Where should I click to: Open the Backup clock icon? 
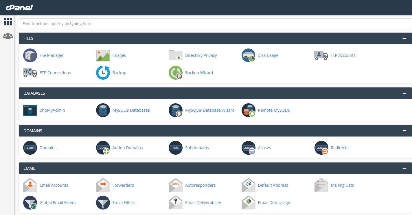click(x=103, y=73)
